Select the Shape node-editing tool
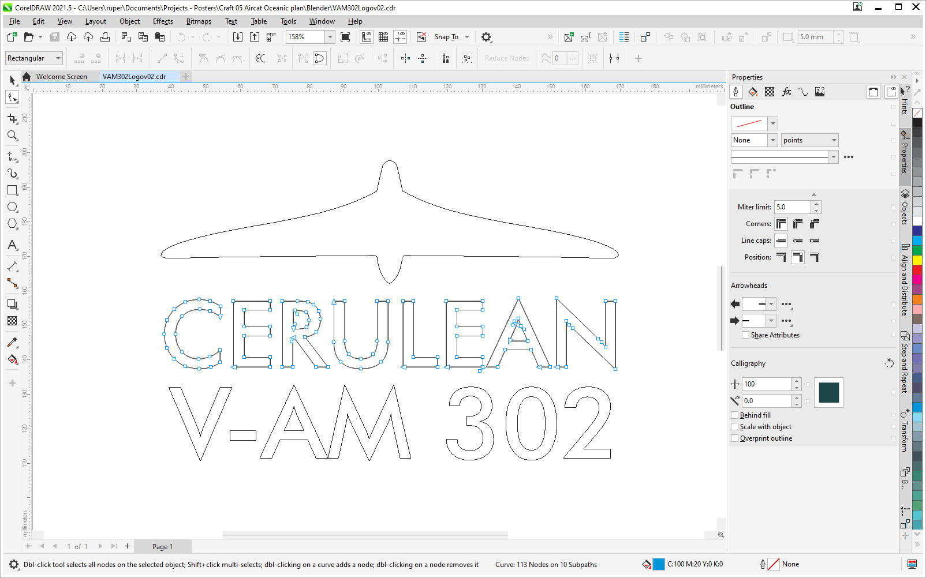 (x=12, y=97)
